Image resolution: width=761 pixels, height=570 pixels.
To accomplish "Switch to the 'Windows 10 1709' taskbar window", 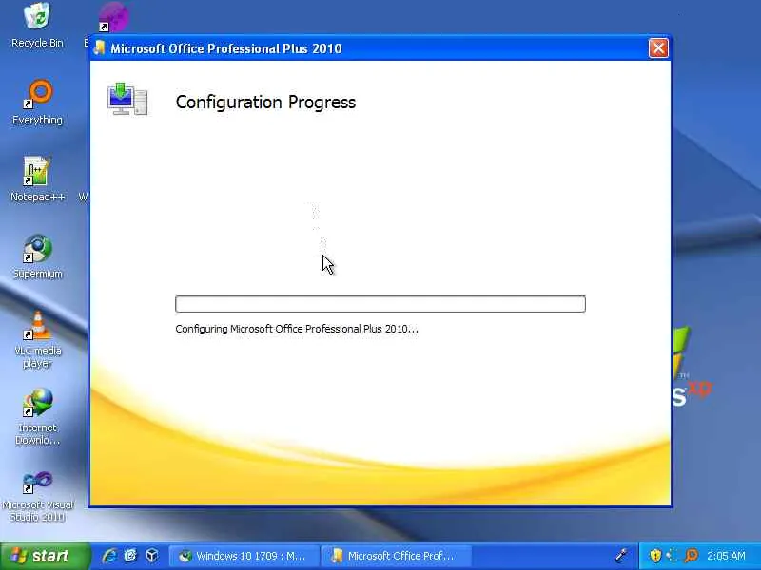I will click(x=244, y=556).
